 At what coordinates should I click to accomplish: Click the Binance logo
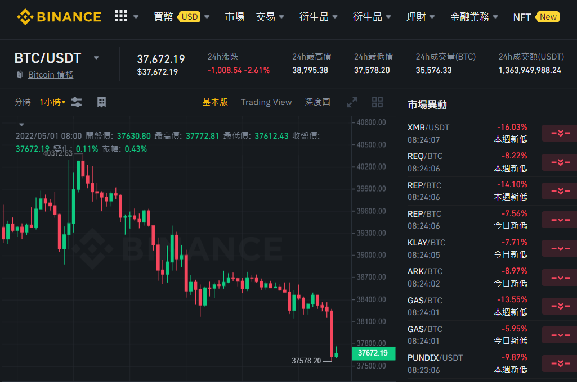click(59, 17)
